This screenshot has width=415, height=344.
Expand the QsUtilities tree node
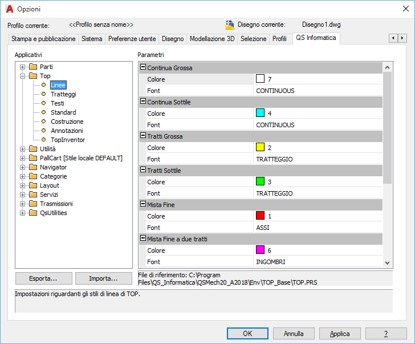[x=22, y=213]
